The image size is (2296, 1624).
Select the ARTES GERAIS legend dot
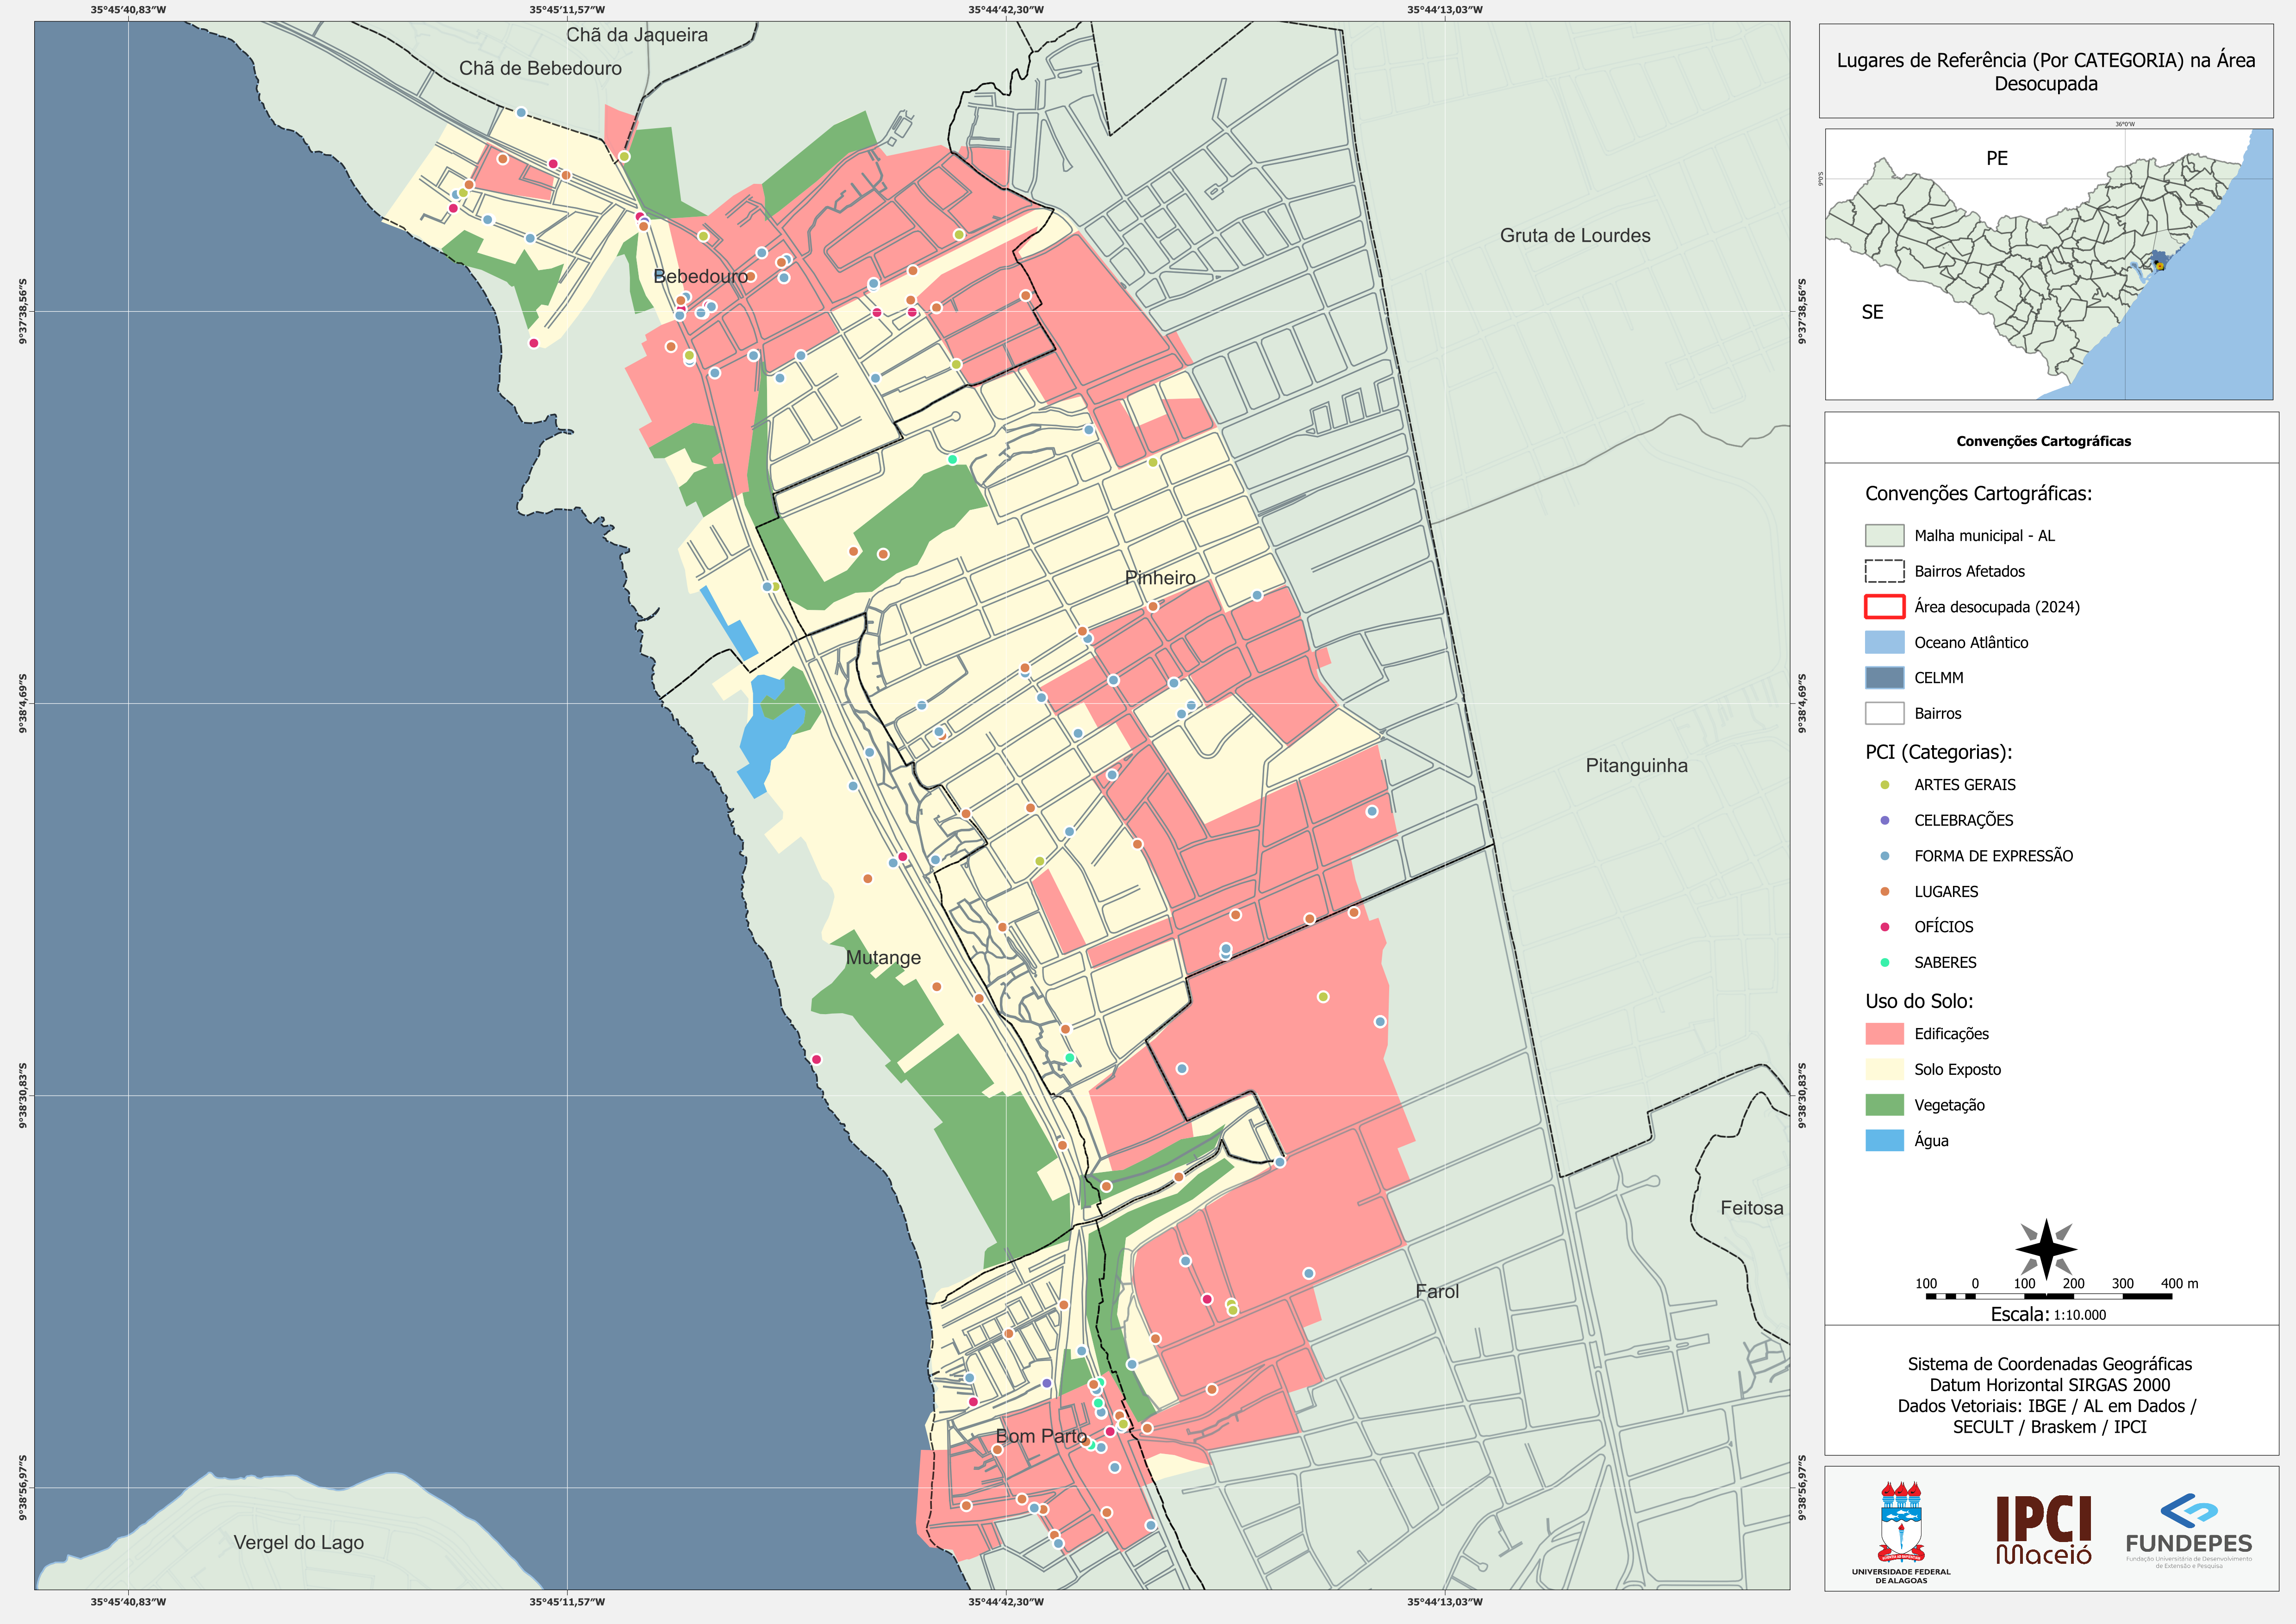pyautogui.click(x=1885, y=785)
